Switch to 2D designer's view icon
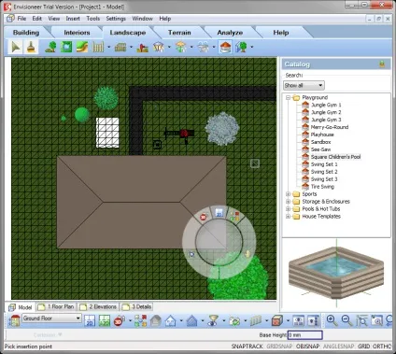Screen dimensions: 396x354 (105, 320)
